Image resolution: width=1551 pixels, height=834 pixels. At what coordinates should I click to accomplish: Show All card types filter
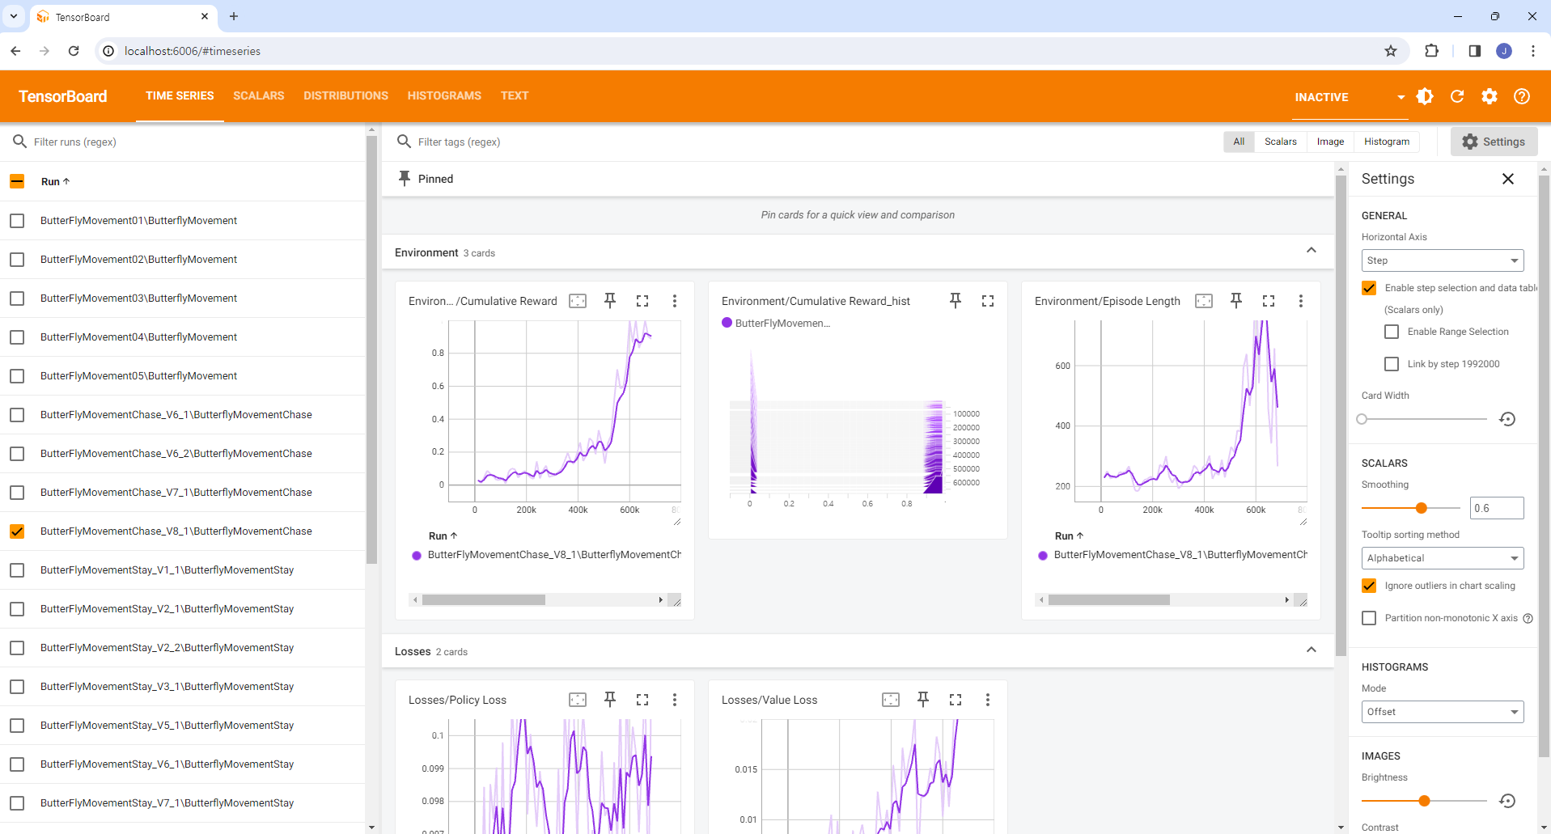1239,142
